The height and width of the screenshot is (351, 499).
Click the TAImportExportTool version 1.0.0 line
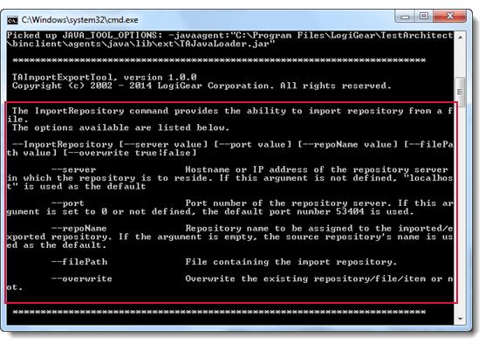click(x=105, y=78)
